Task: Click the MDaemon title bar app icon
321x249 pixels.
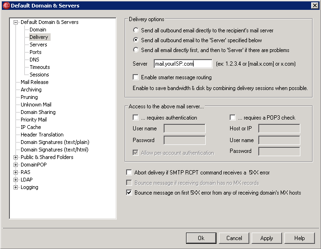Action: 7,6
